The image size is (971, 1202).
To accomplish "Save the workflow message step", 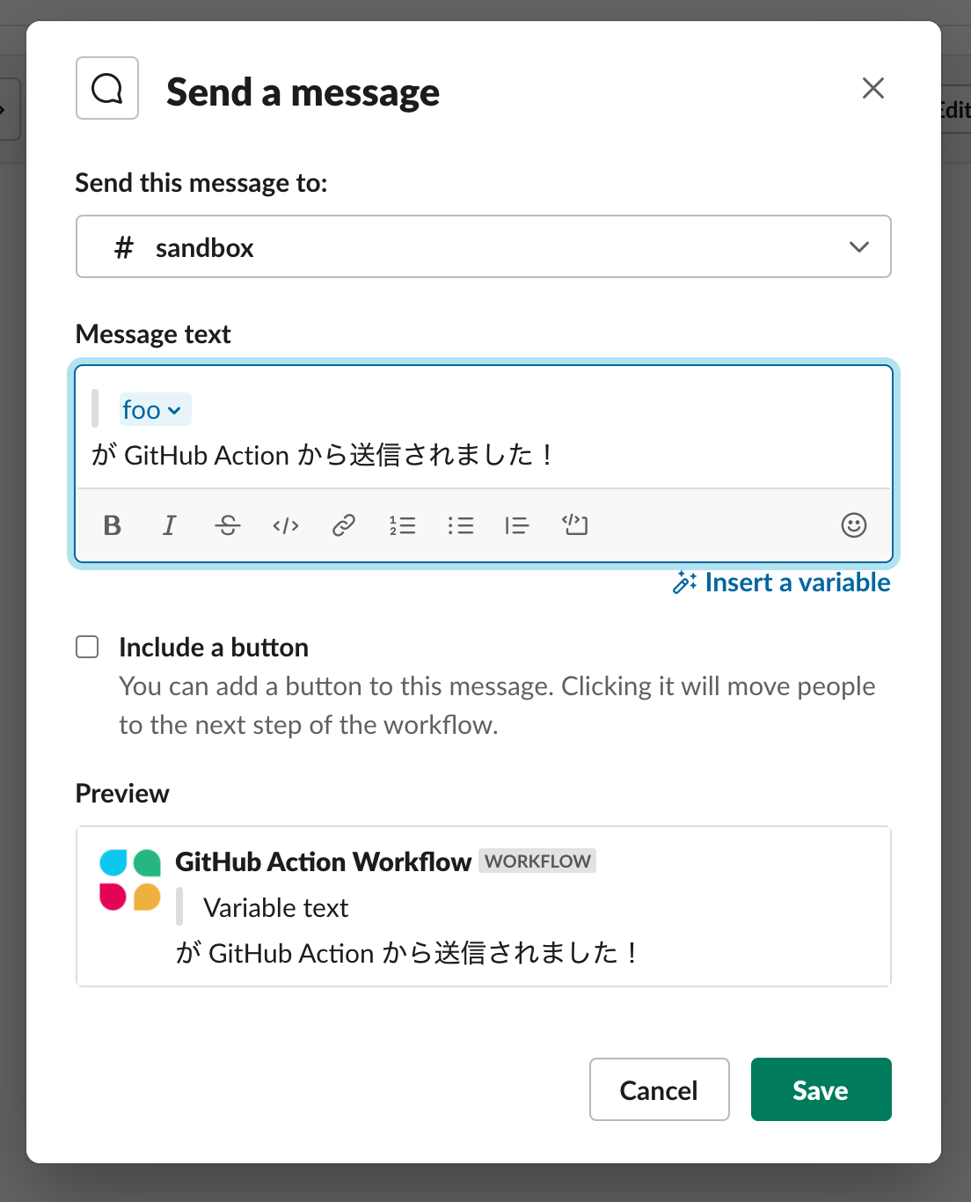I will click(x=820, y=1089).
